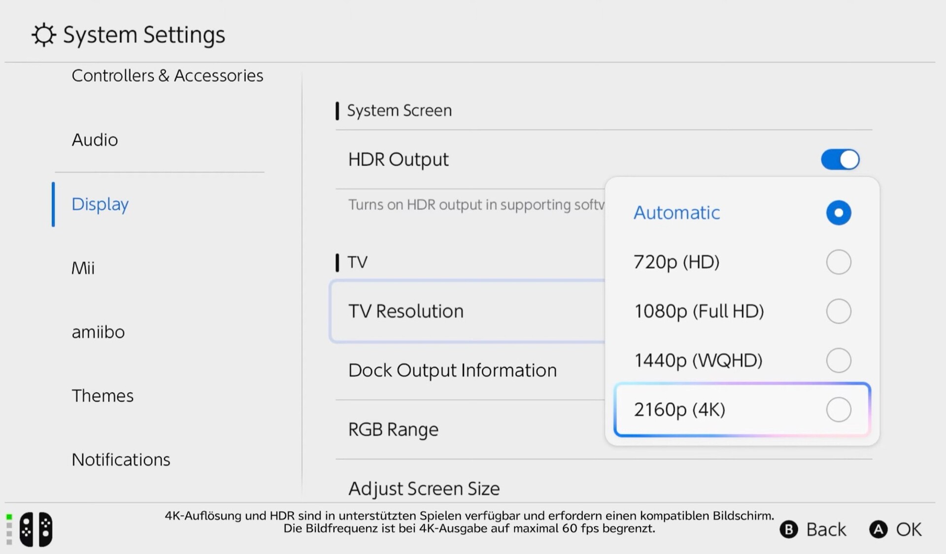Image resolution: width=946 pixels, height=554 pixels.
Task: Open the RGB Range setting
Action: pos(393,429)
